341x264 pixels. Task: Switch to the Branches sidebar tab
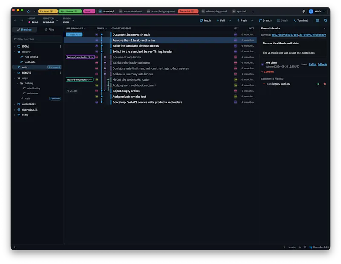[x=25, y=29]
